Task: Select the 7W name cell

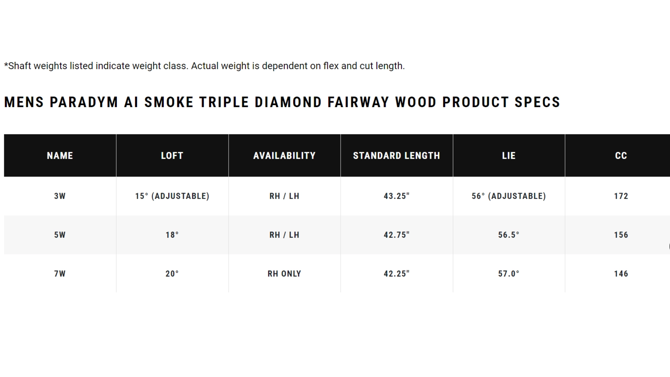Action: pos(60,274)
